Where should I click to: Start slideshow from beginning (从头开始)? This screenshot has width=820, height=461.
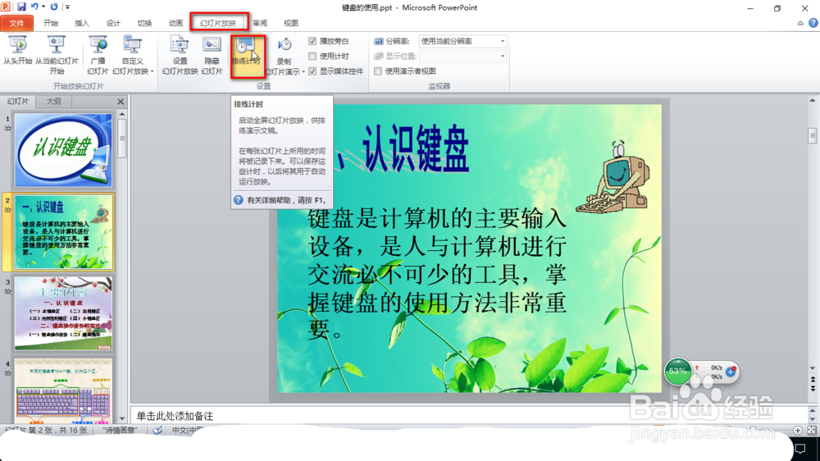(x=18, y=52)
